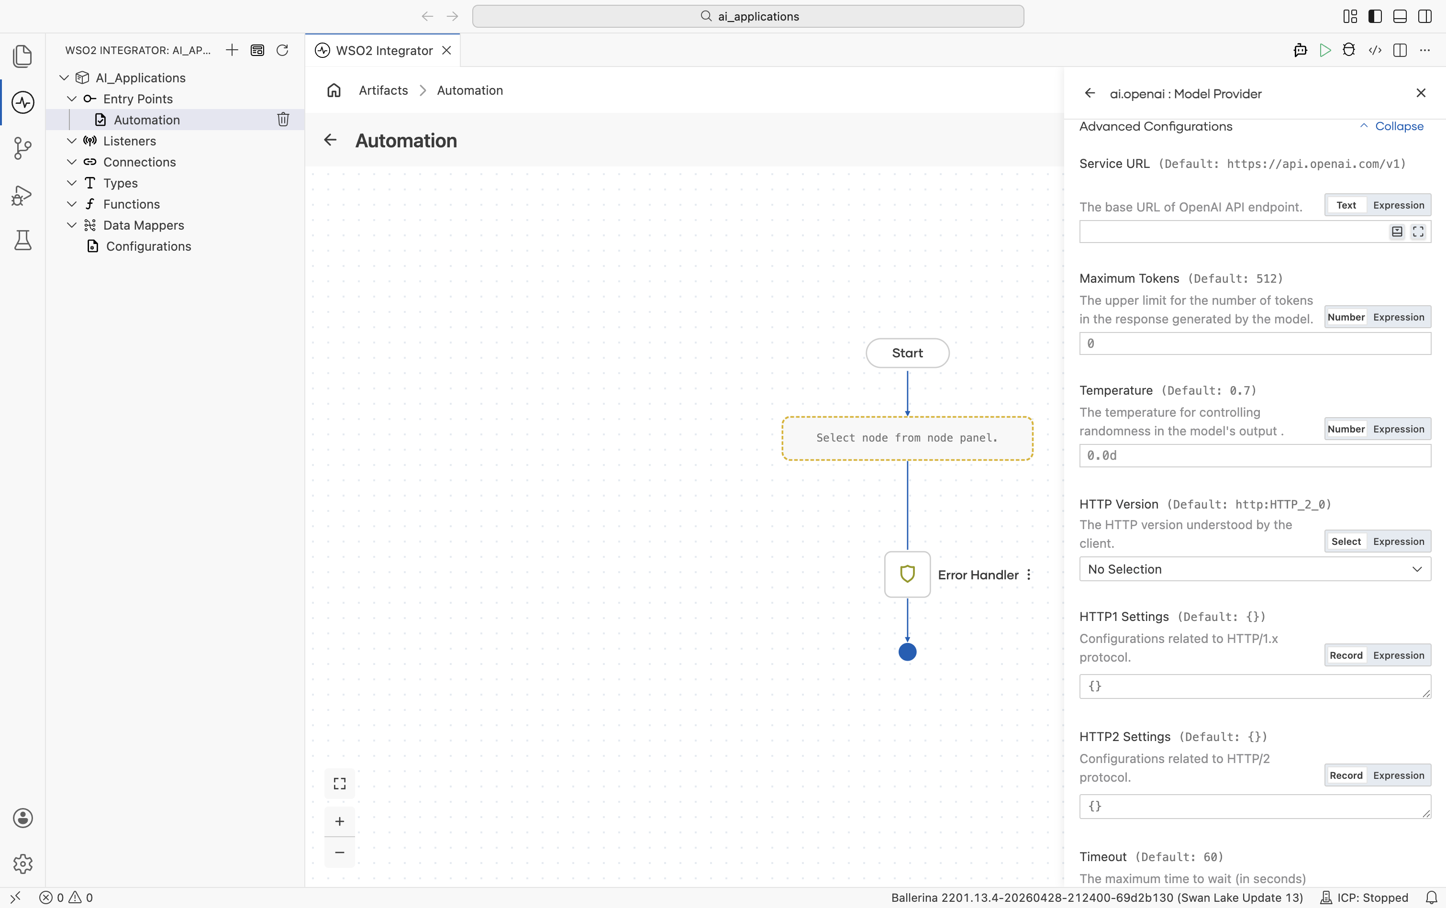1446x908 pixels.
Task: Open the Source Control view
Action: click(23, 148)
